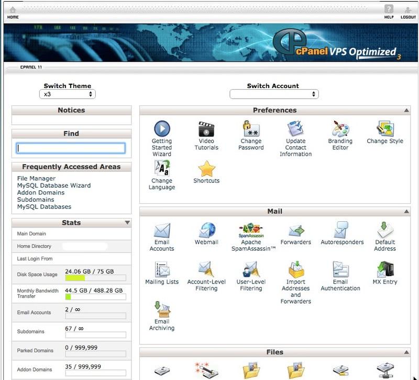The width and height of the screenshot is (419, 380).
Task: Click the cPanel VPS Optimized banner logo
Action: click(337, 44)
